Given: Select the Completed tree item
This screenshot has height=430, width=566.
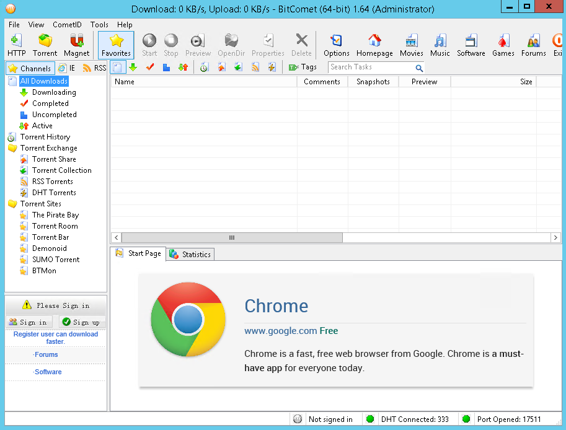Looking at the screenshot, I should 50,103.
